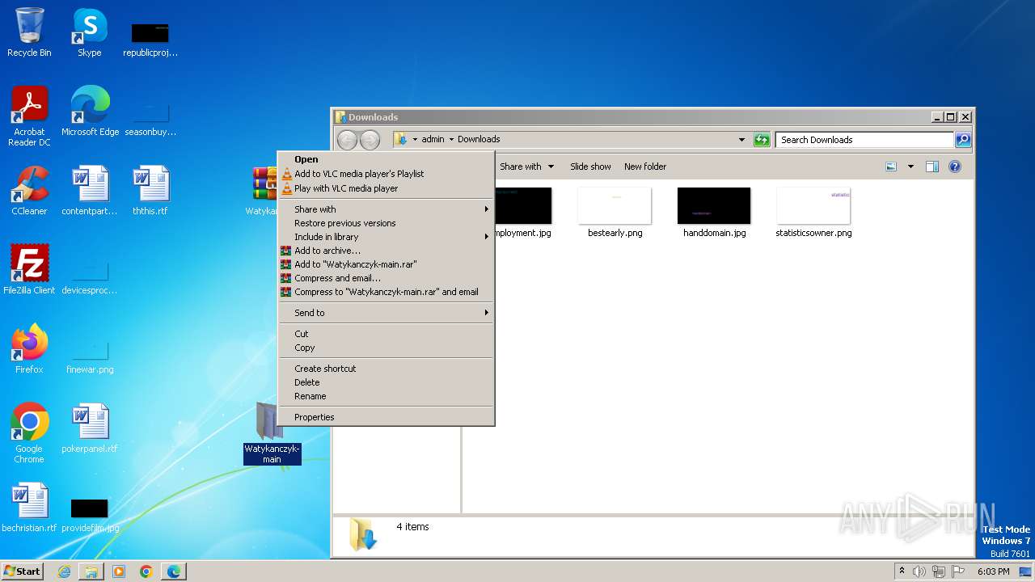Open the Share with toolbar dropdown in Downloads
This screenshot has height=582, width=1035.
click(x=526, y=167)
